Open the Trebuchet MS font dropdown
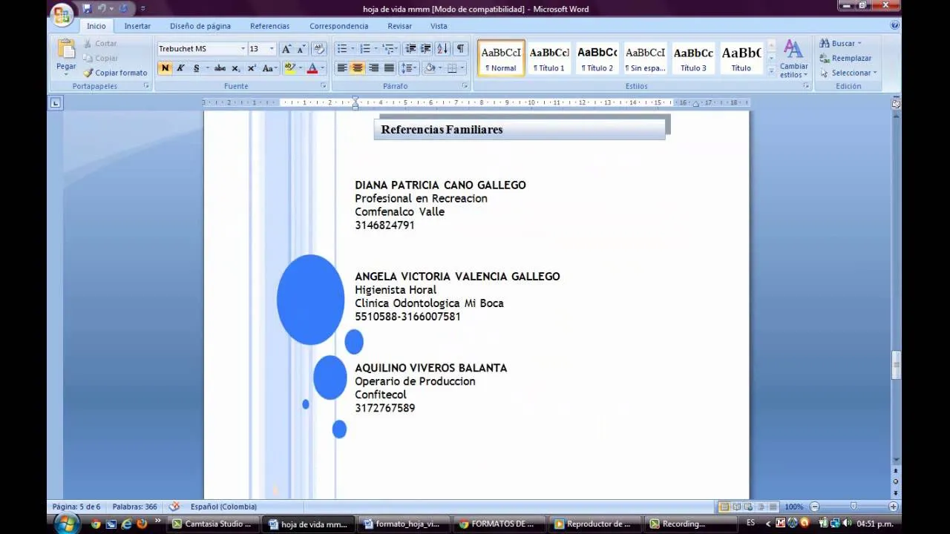The image size is (950, 534). coord(243,49)
